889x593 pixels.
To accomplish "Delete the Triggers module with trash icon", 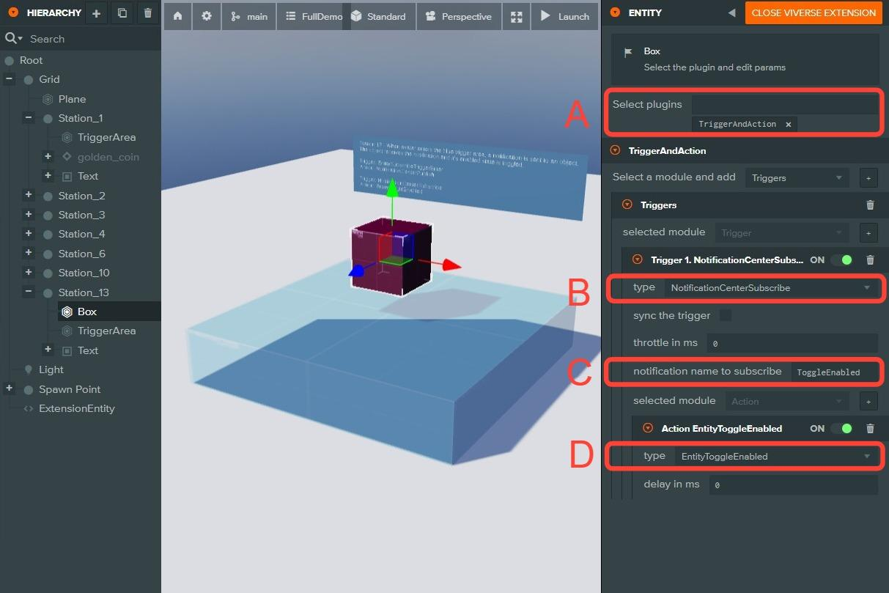I will pyautogui.click(x=870, y=205).
